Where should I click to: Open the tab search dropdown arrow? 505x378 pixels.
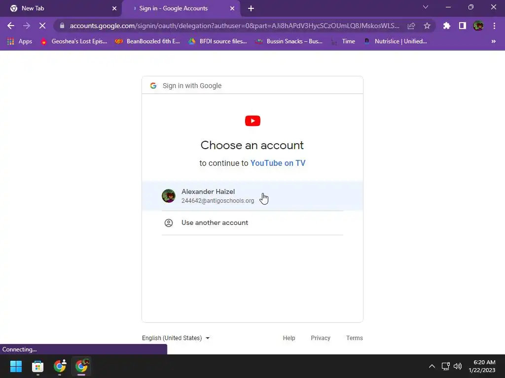[426, 7]
